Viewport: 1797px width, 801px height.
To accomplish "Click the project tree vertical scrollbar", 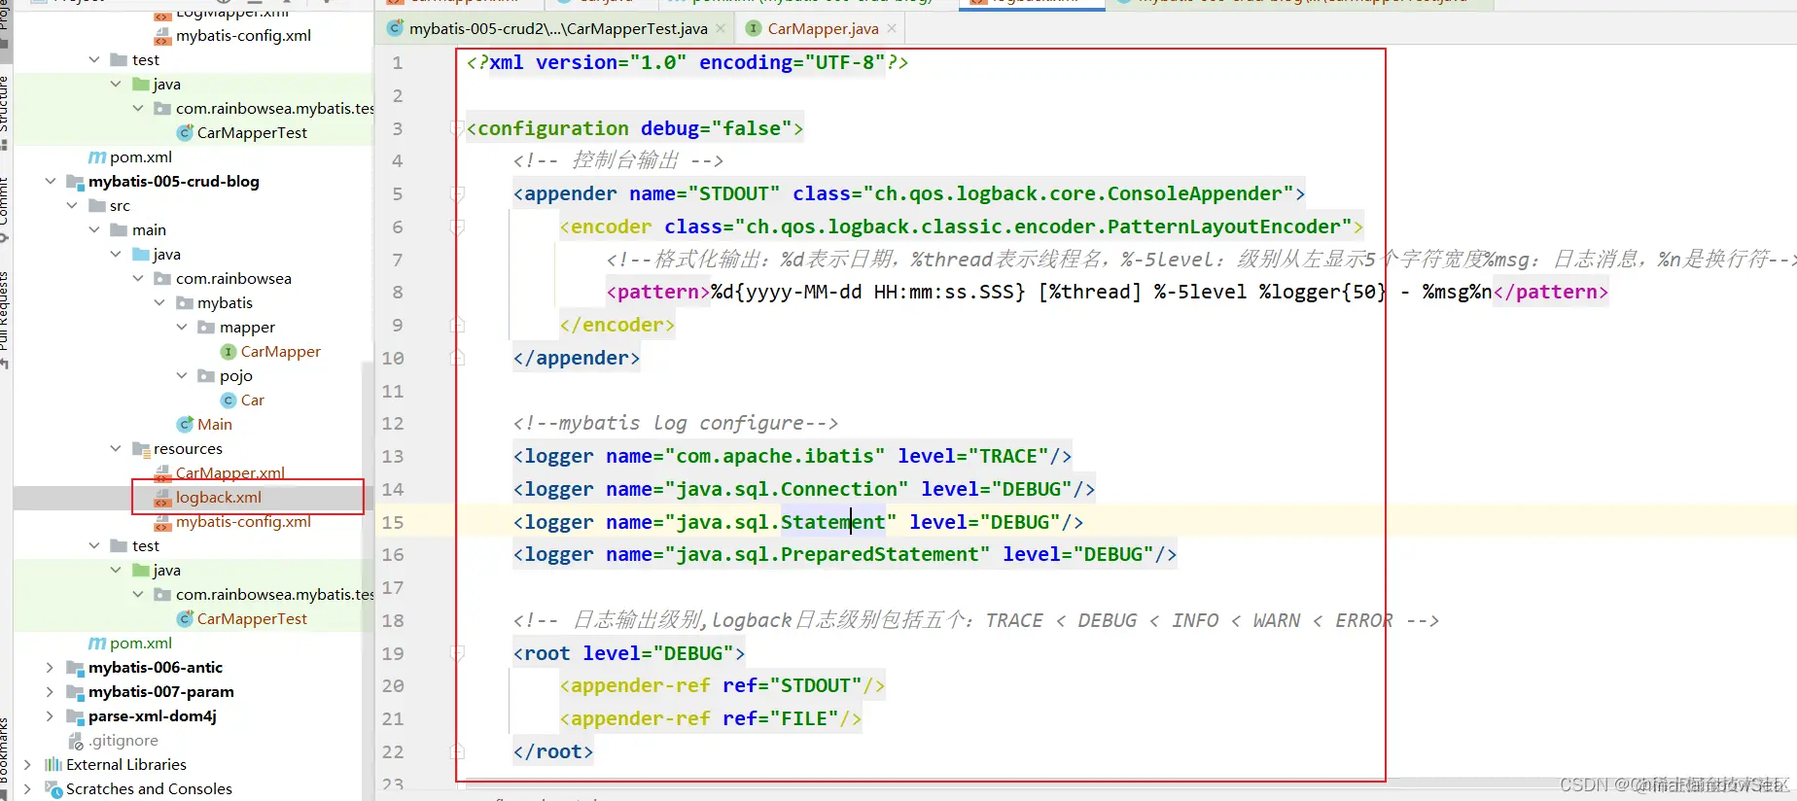I will pos(368,583).
